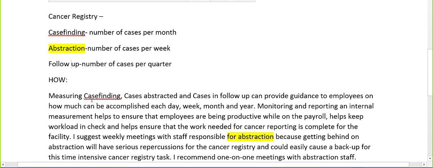Click the "HOW:" heading line
This screenshot has width=433, height=168.
(x=58, y=80)
